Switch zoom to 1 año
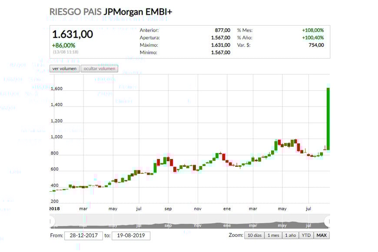This screenshot has height=252, width=378. coord(290,235)
